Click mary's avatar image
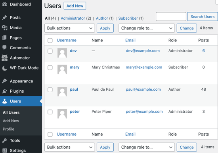 [62, 69]
